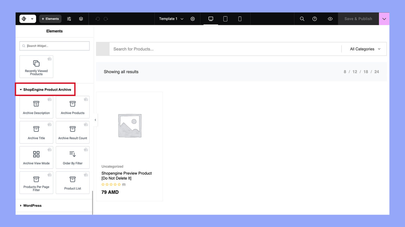Image resolution: width=405 pixels, height=227 pixels.
Task: Open the purple save options arrow
Action: coord(384,19)
